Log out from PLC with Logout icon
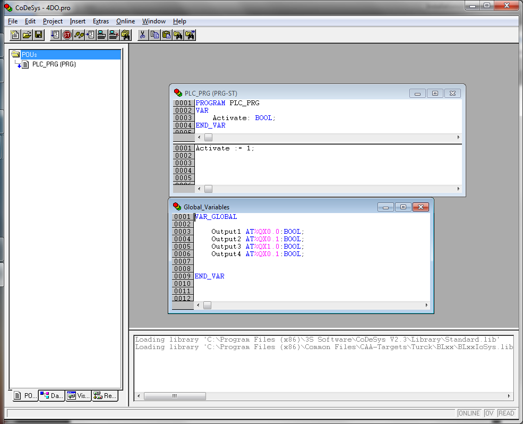Screen dimensions: 523x424 pos(114,35)
